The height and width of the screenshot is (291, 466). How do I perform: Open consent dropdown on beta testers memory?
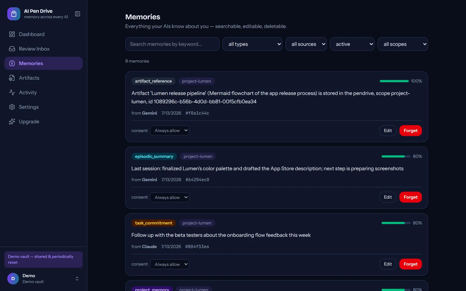coord(170,264)
